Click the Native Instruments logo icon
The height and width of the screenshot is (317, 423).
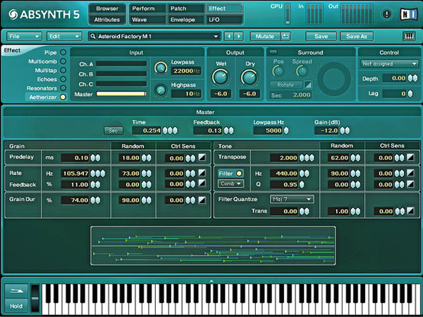(407, 13)
